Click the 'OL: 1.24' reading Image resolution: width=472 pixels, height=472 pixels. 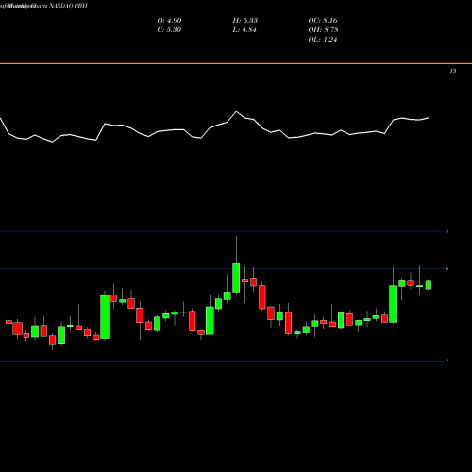(x=323, y=40)
